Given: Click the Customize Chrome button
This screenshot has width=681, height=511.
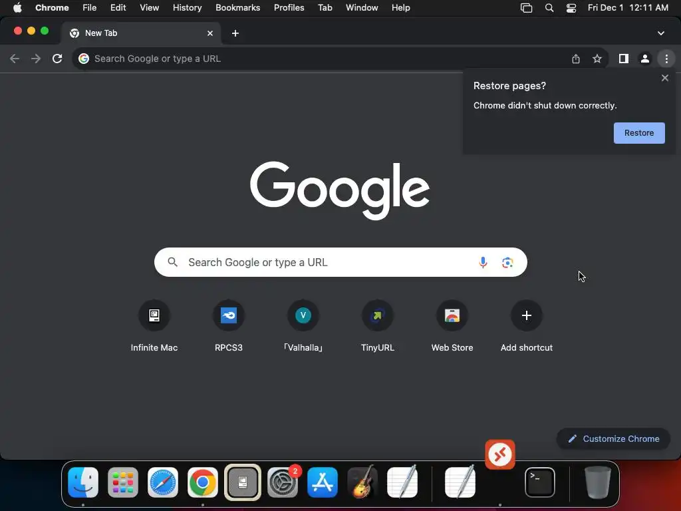Looking at the screenshot, I should (x=613, y=439).
